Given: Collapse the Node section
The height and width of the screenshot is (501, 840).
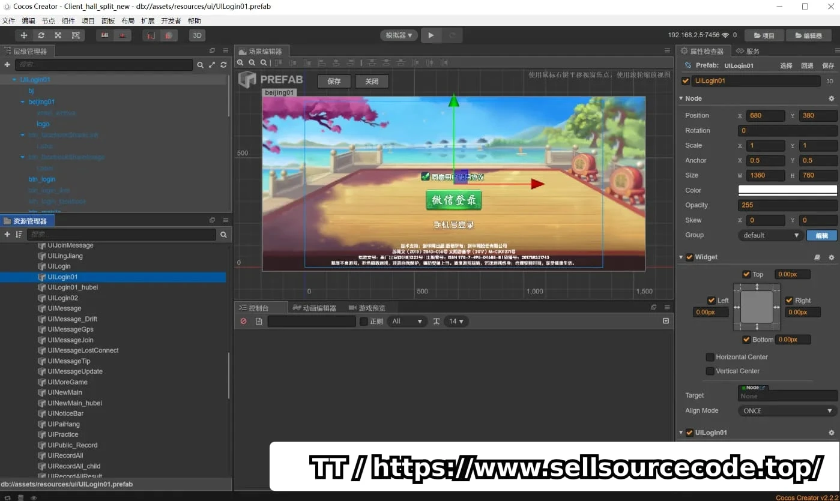Looking at the screenshot, I should [x=681, y=98].
